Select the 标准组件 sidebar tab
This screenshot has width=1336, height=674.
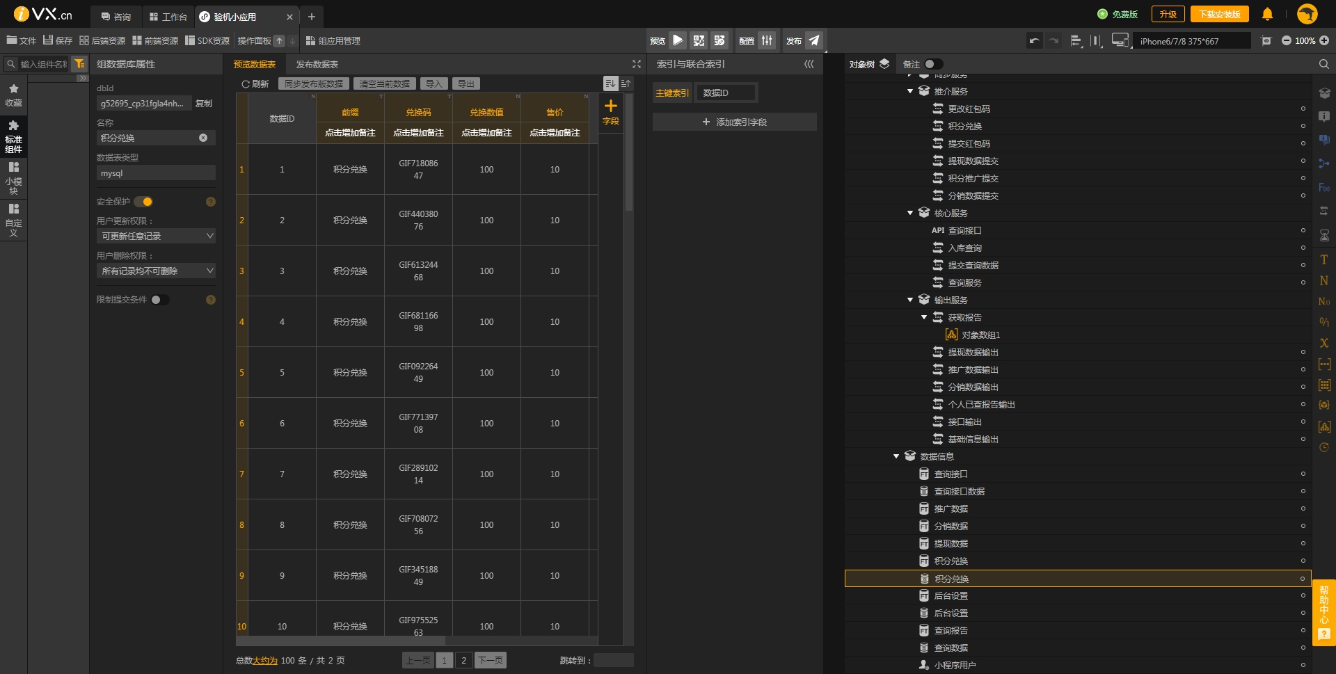(13, 136)
